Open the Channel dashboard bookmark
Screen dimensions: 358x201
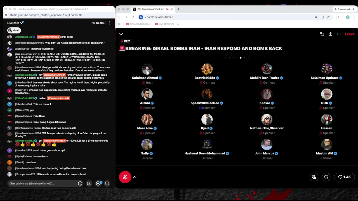click(x=139, y=24)
